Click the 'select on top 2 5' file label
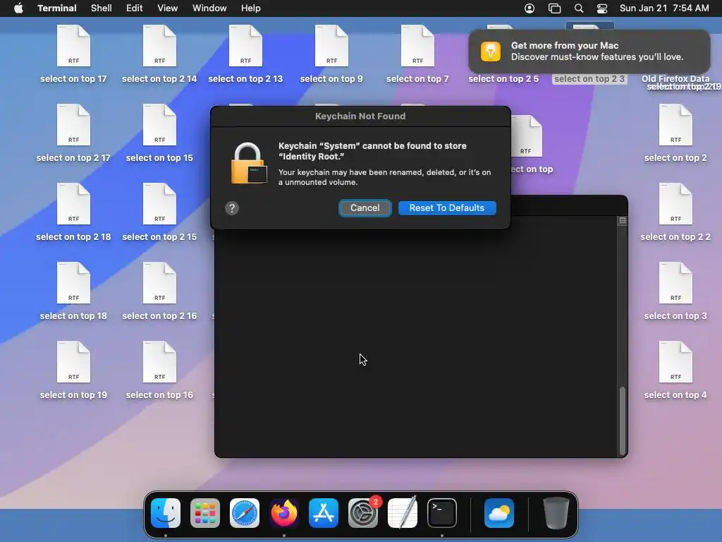The height and width of the screenshot is (542, 722). 503,79
